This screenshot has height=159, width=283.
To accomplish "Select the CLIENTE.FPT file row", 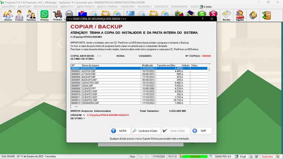I will 139,89.
